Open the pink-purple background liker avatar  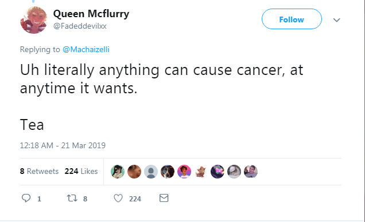(184, 172)
